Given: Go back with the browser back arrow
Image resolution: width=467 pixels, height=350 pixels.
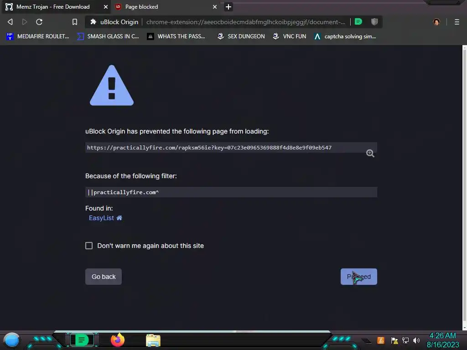Looking at the screenshot, I should (10, 22).
